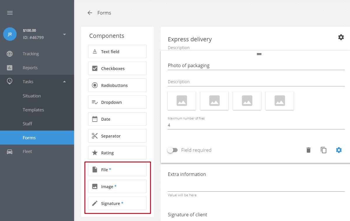Click the File document icon
Screen dimensions: 350x221
95,170
